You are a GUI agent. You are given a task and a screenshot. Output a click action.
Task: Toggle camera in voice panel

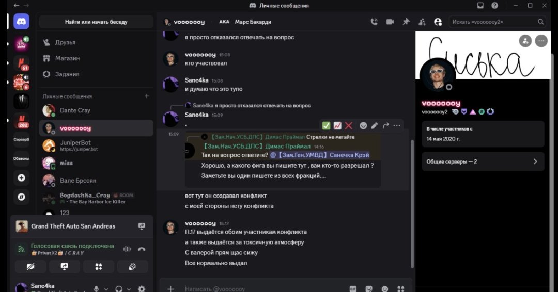click(30, 266)
